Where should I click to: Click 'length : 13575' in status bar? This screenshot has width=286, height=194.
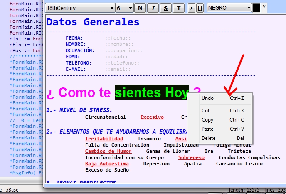pyautogui.click(x=244, y=190)
